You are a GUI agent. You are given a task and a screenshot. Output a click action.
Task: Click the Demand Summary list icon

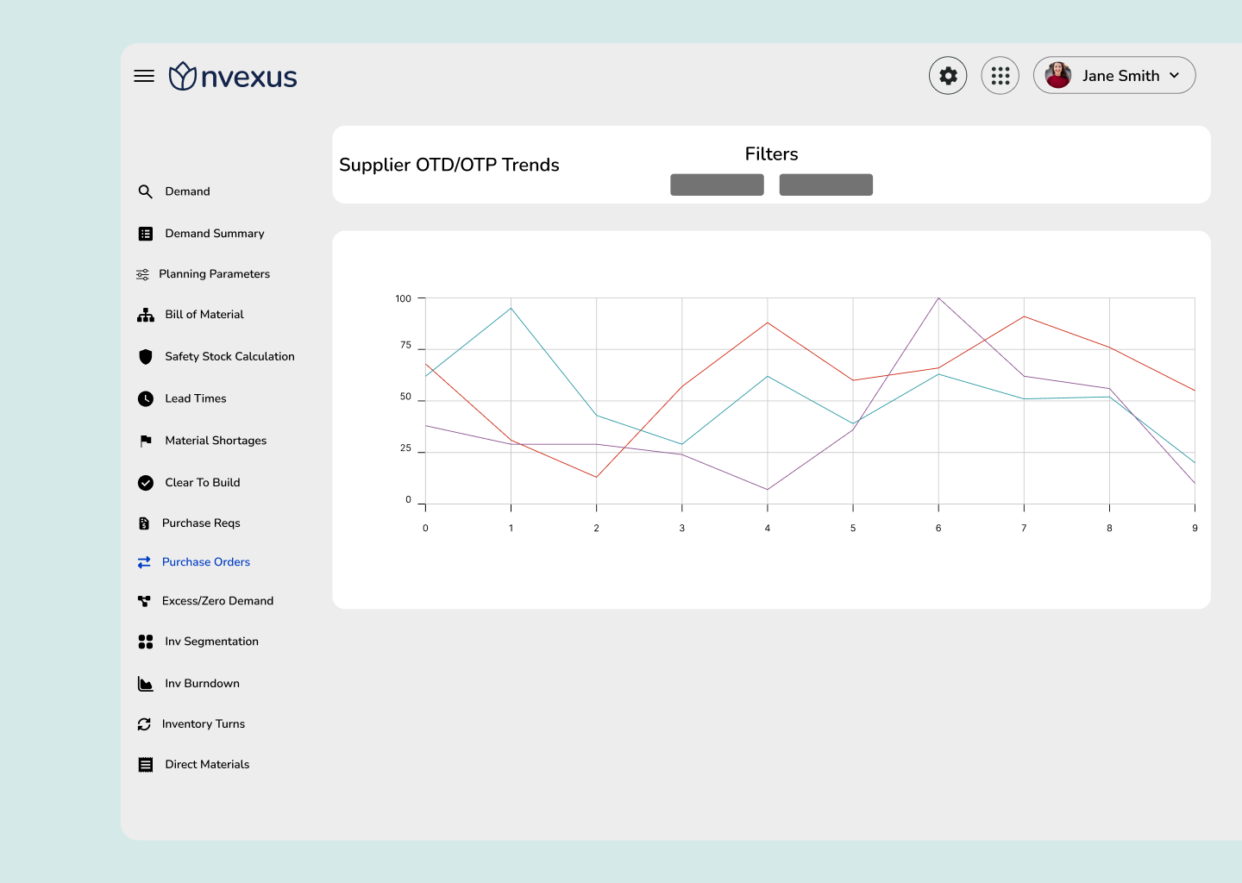146,234
